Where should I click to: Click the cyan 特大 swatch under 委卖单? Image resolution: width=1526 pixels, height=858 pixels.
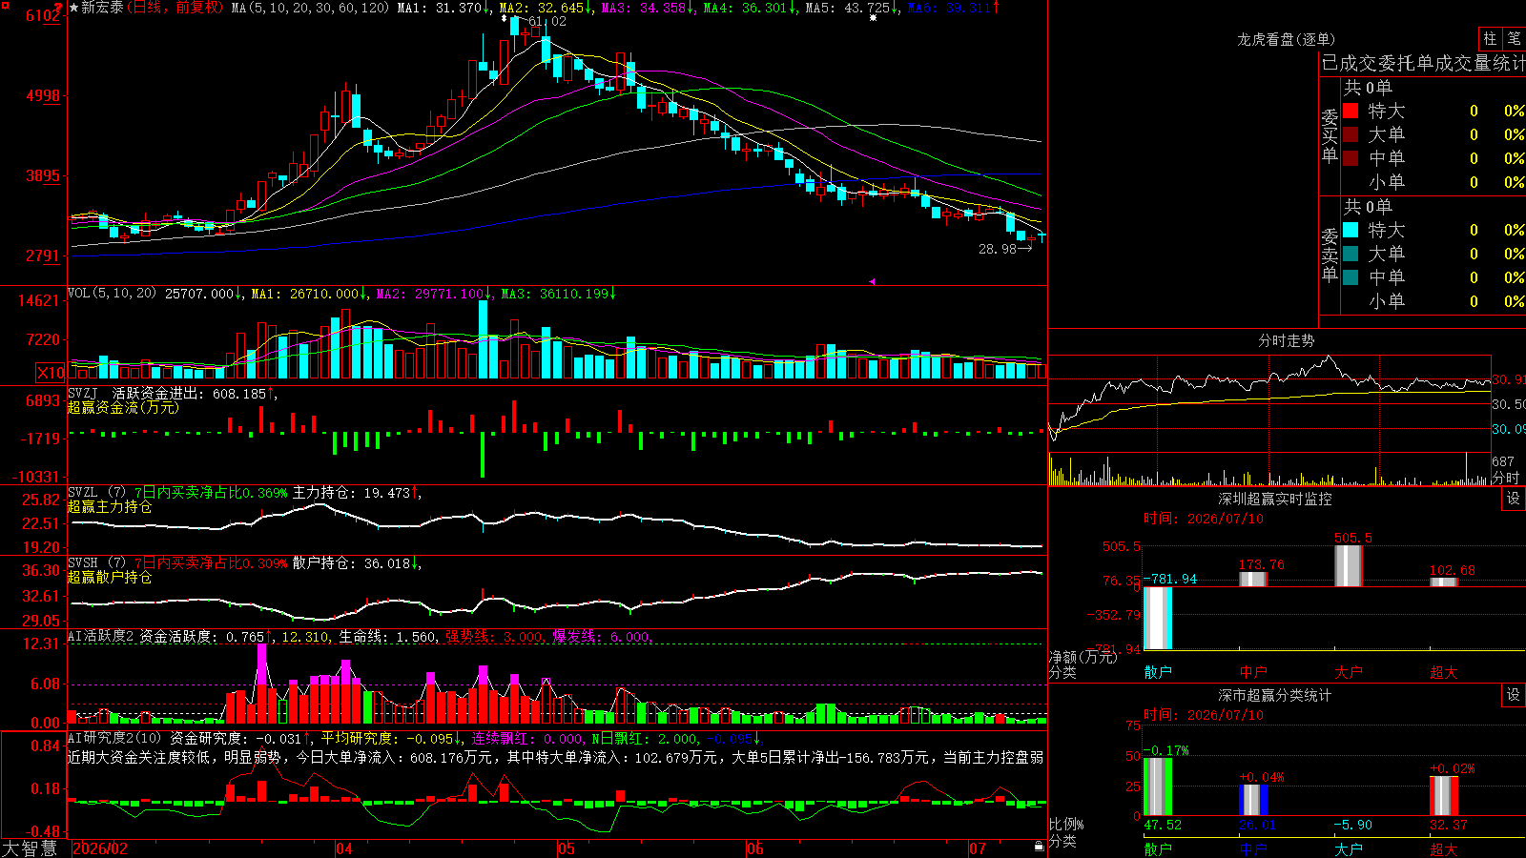pos(1351,230)
